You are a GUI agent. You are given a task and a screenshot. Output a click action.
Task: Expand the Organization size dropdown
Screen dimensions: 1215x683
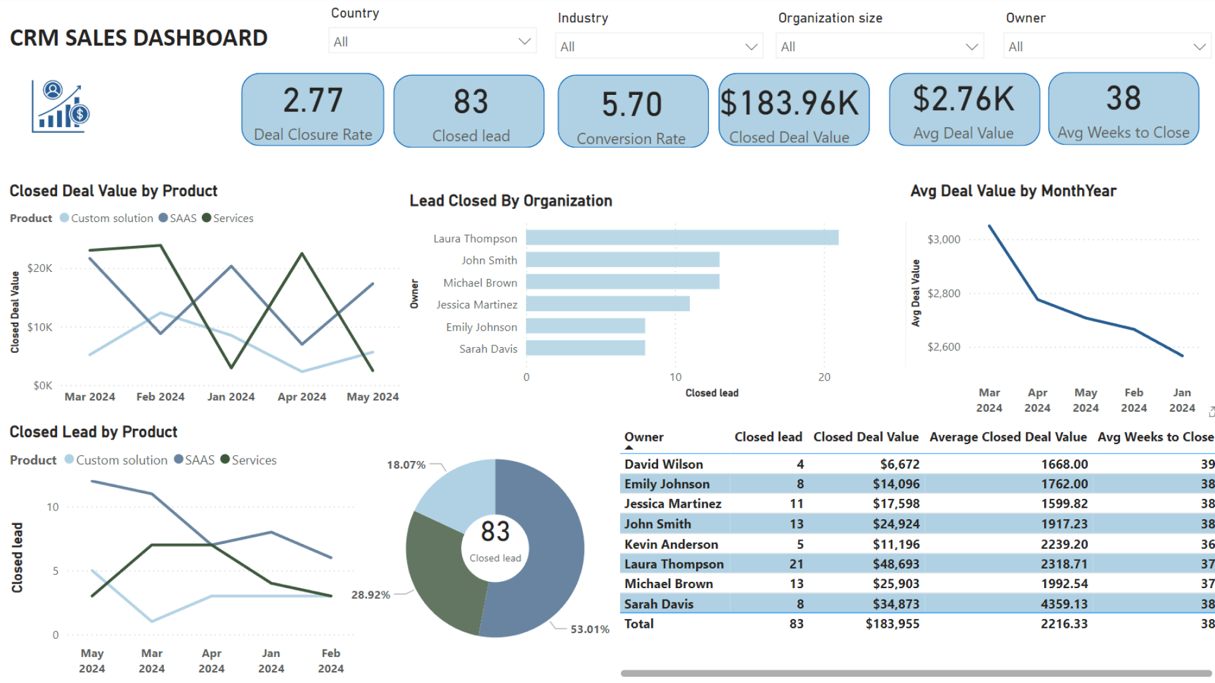coord(880,46)
